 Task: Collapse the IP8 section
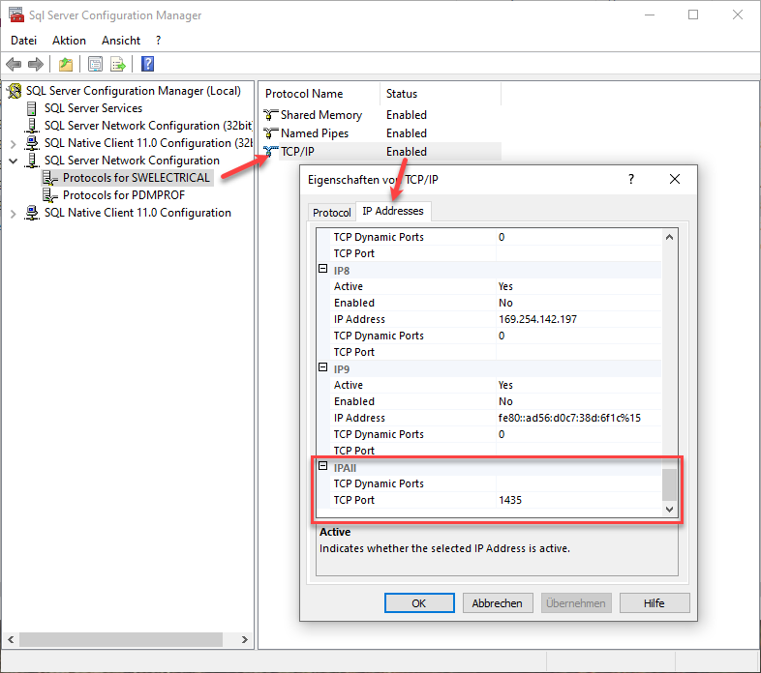323,270
